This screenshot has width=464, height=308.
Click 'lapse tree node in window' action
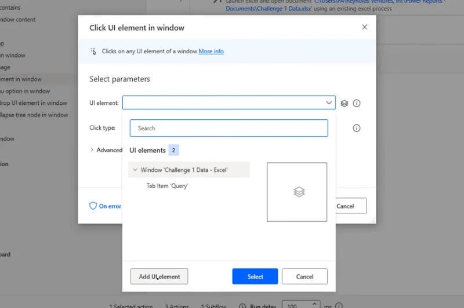34,115
